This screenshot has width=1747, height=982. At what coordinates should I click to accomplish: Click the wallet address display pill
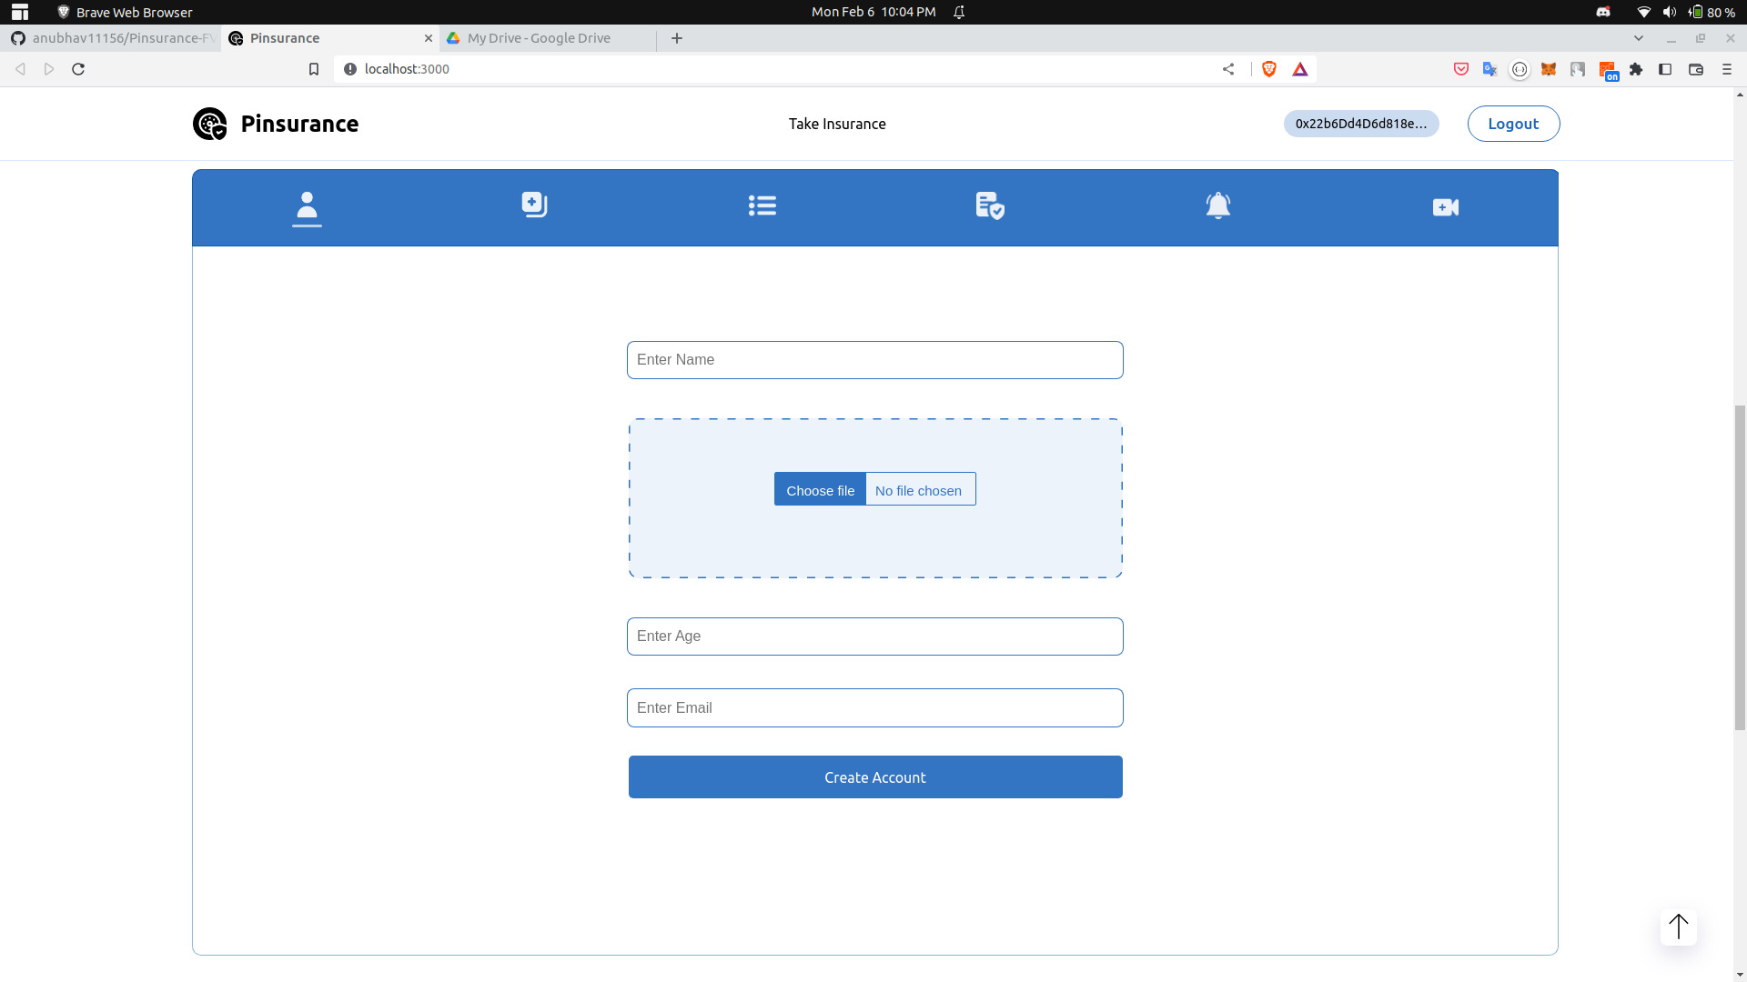tap(1360, 124)
